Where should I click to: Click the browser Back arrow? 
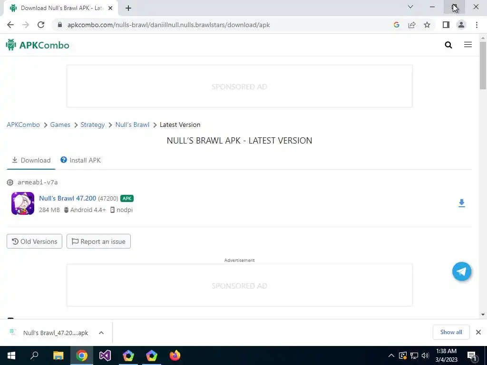coord(10,25)
